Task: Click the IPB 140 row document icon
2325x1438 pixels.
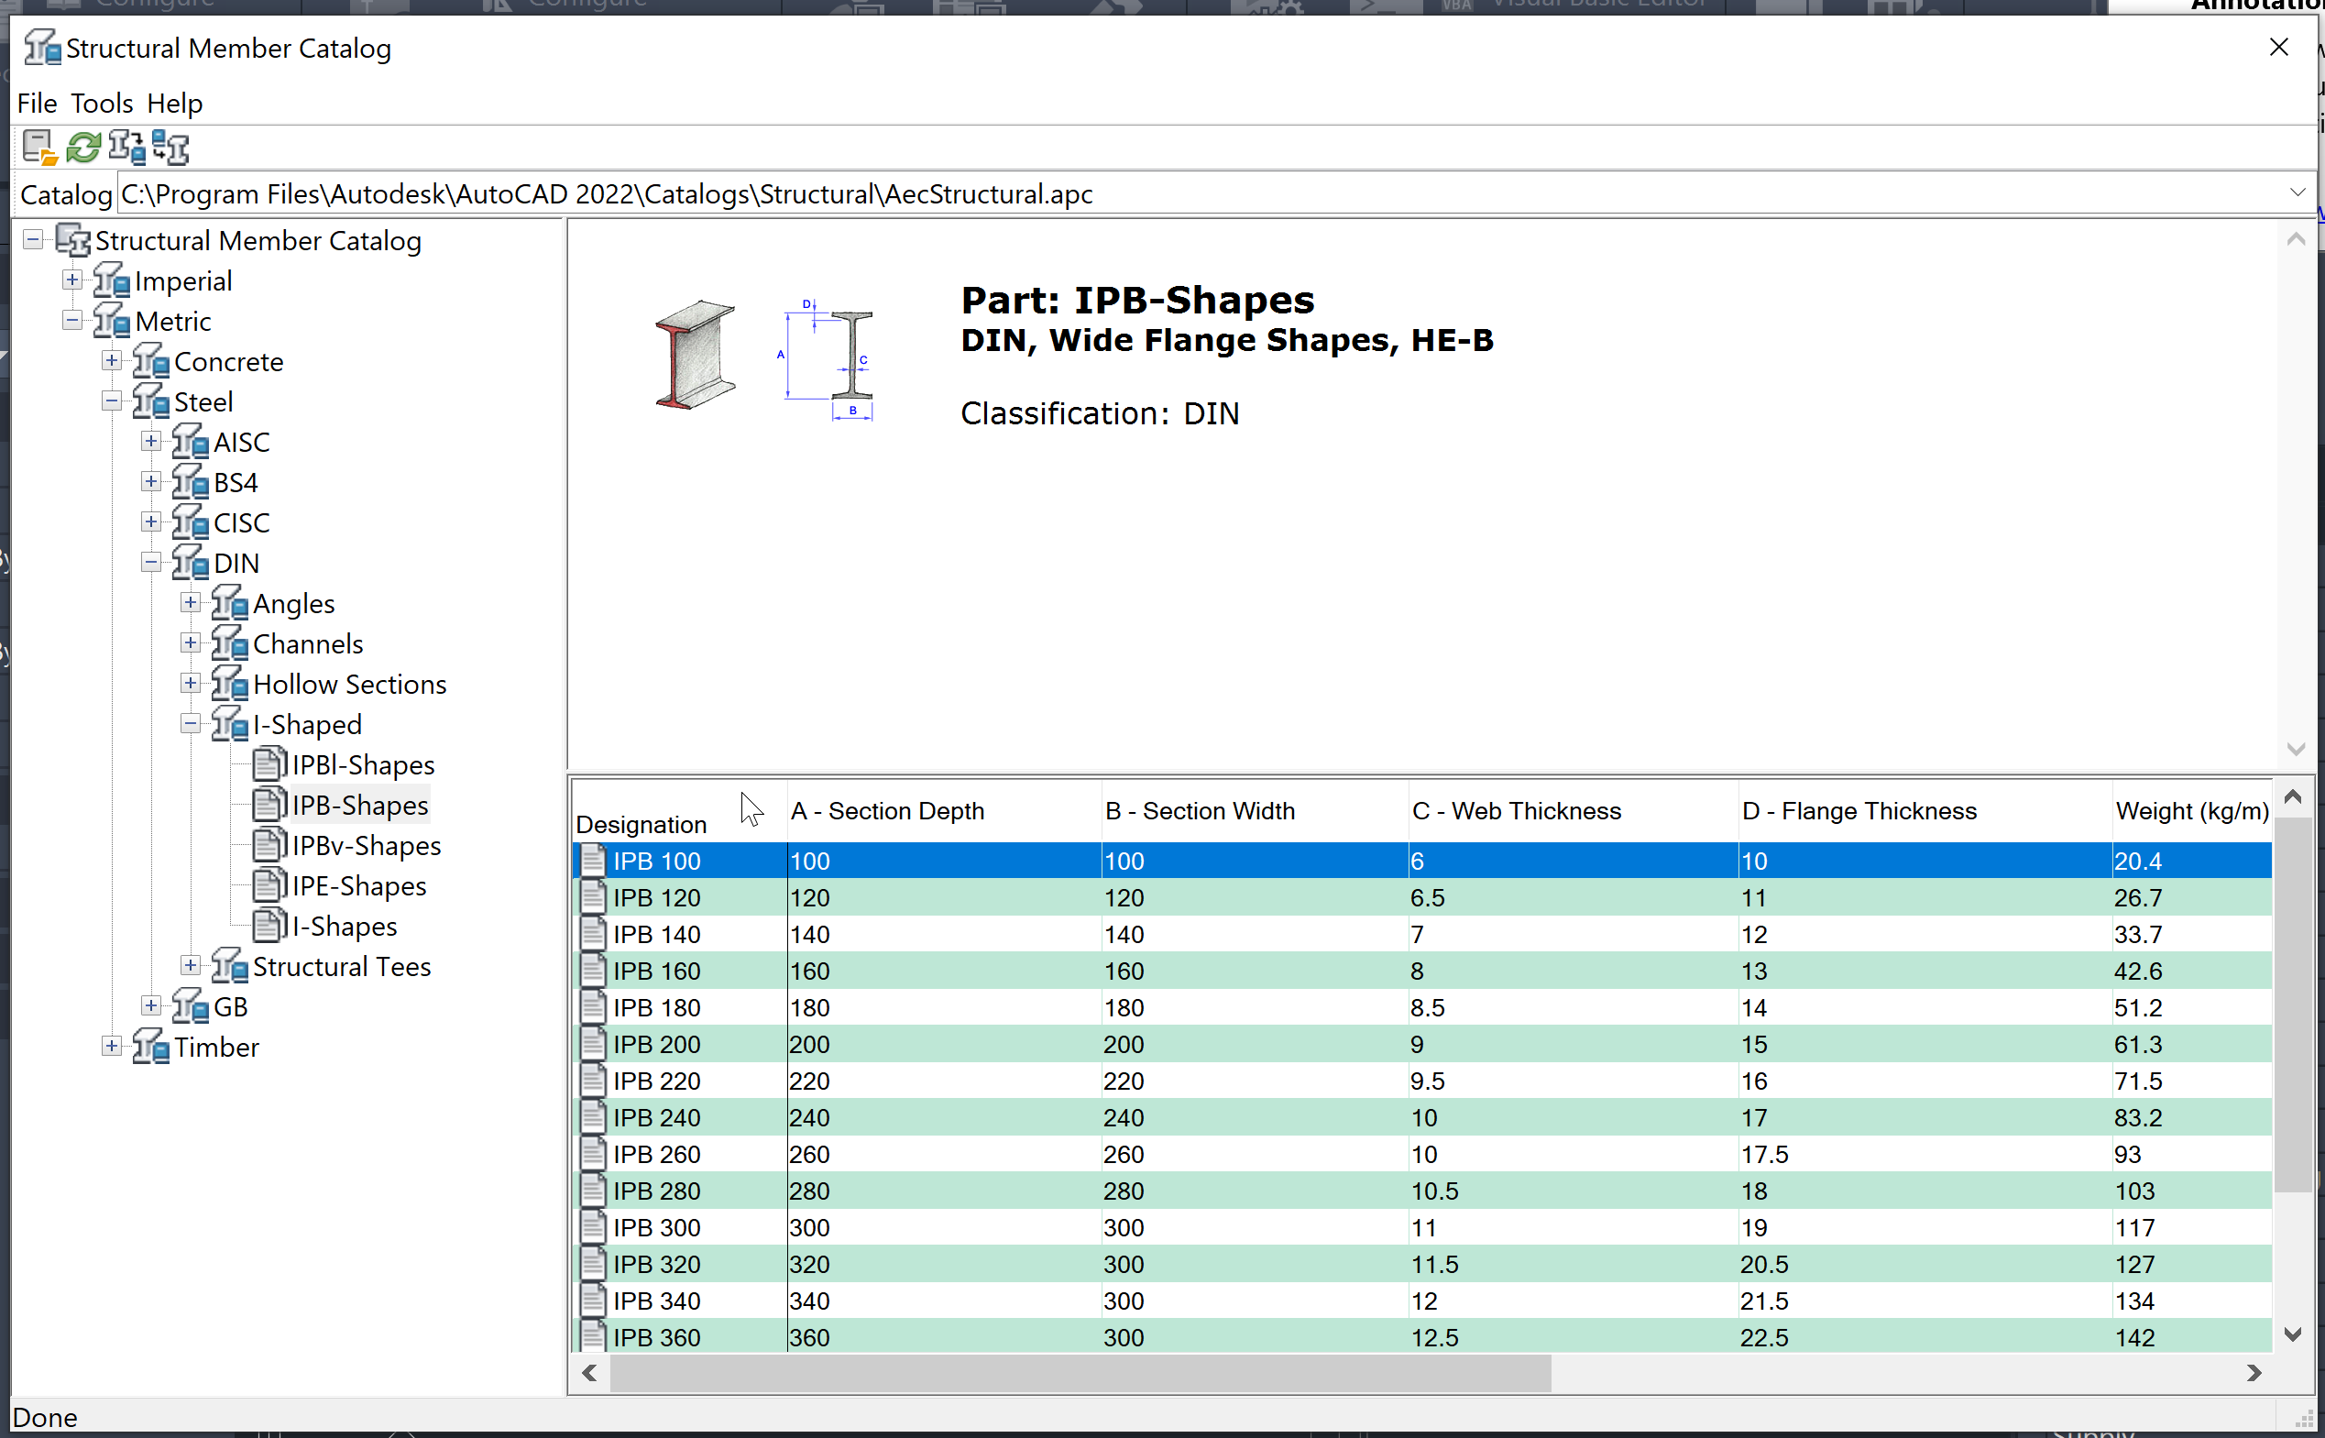Action: click(593, 934)
